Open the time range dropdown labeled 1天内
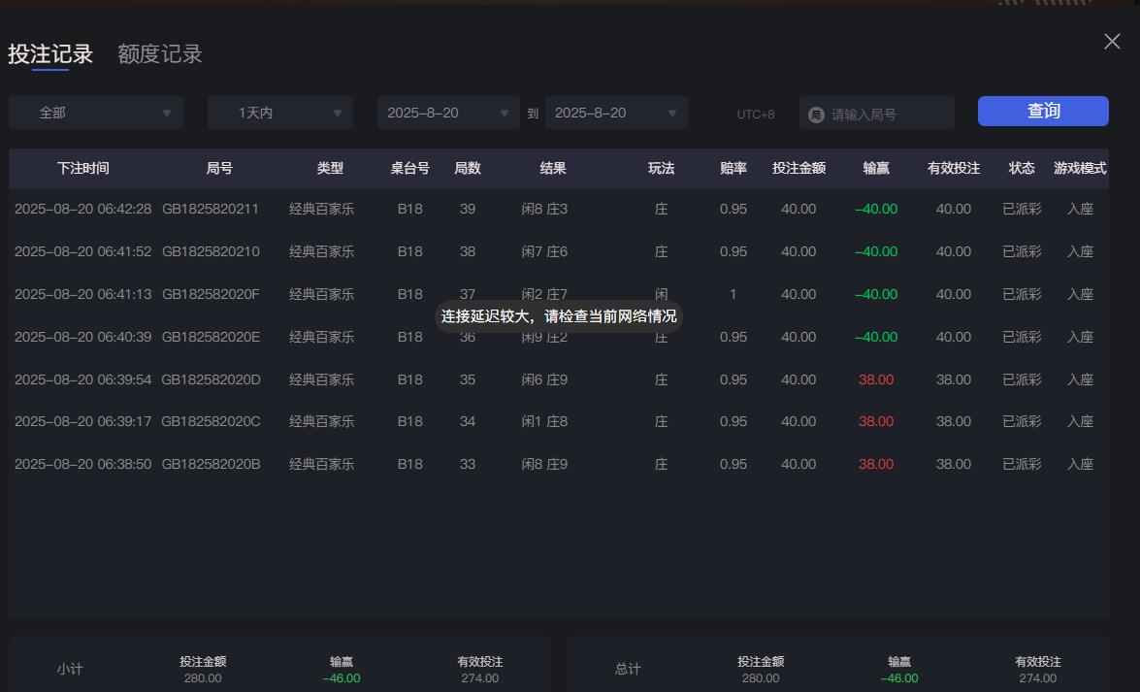This screenshot has height=692, width=1140. coord(279,113)
